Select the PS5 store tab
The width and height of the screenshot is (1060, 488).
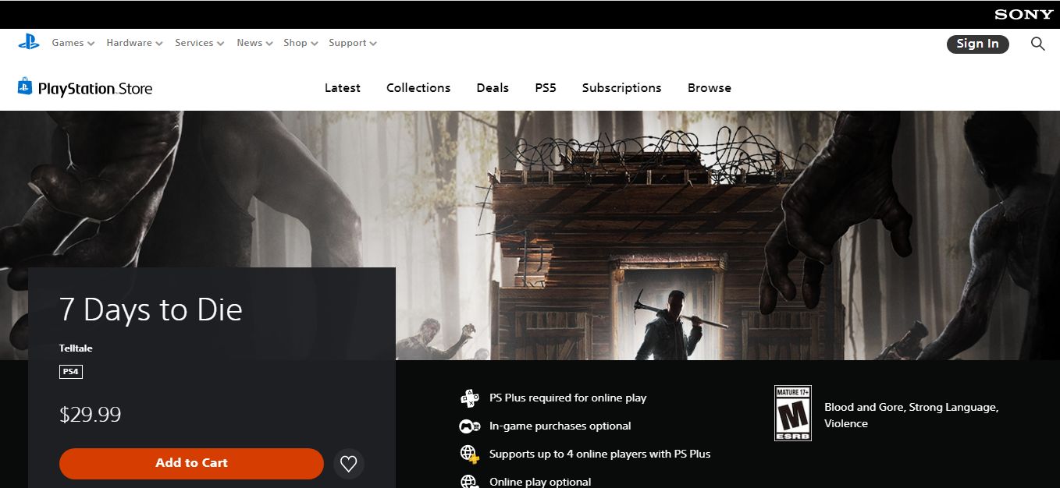pos(546,88)
